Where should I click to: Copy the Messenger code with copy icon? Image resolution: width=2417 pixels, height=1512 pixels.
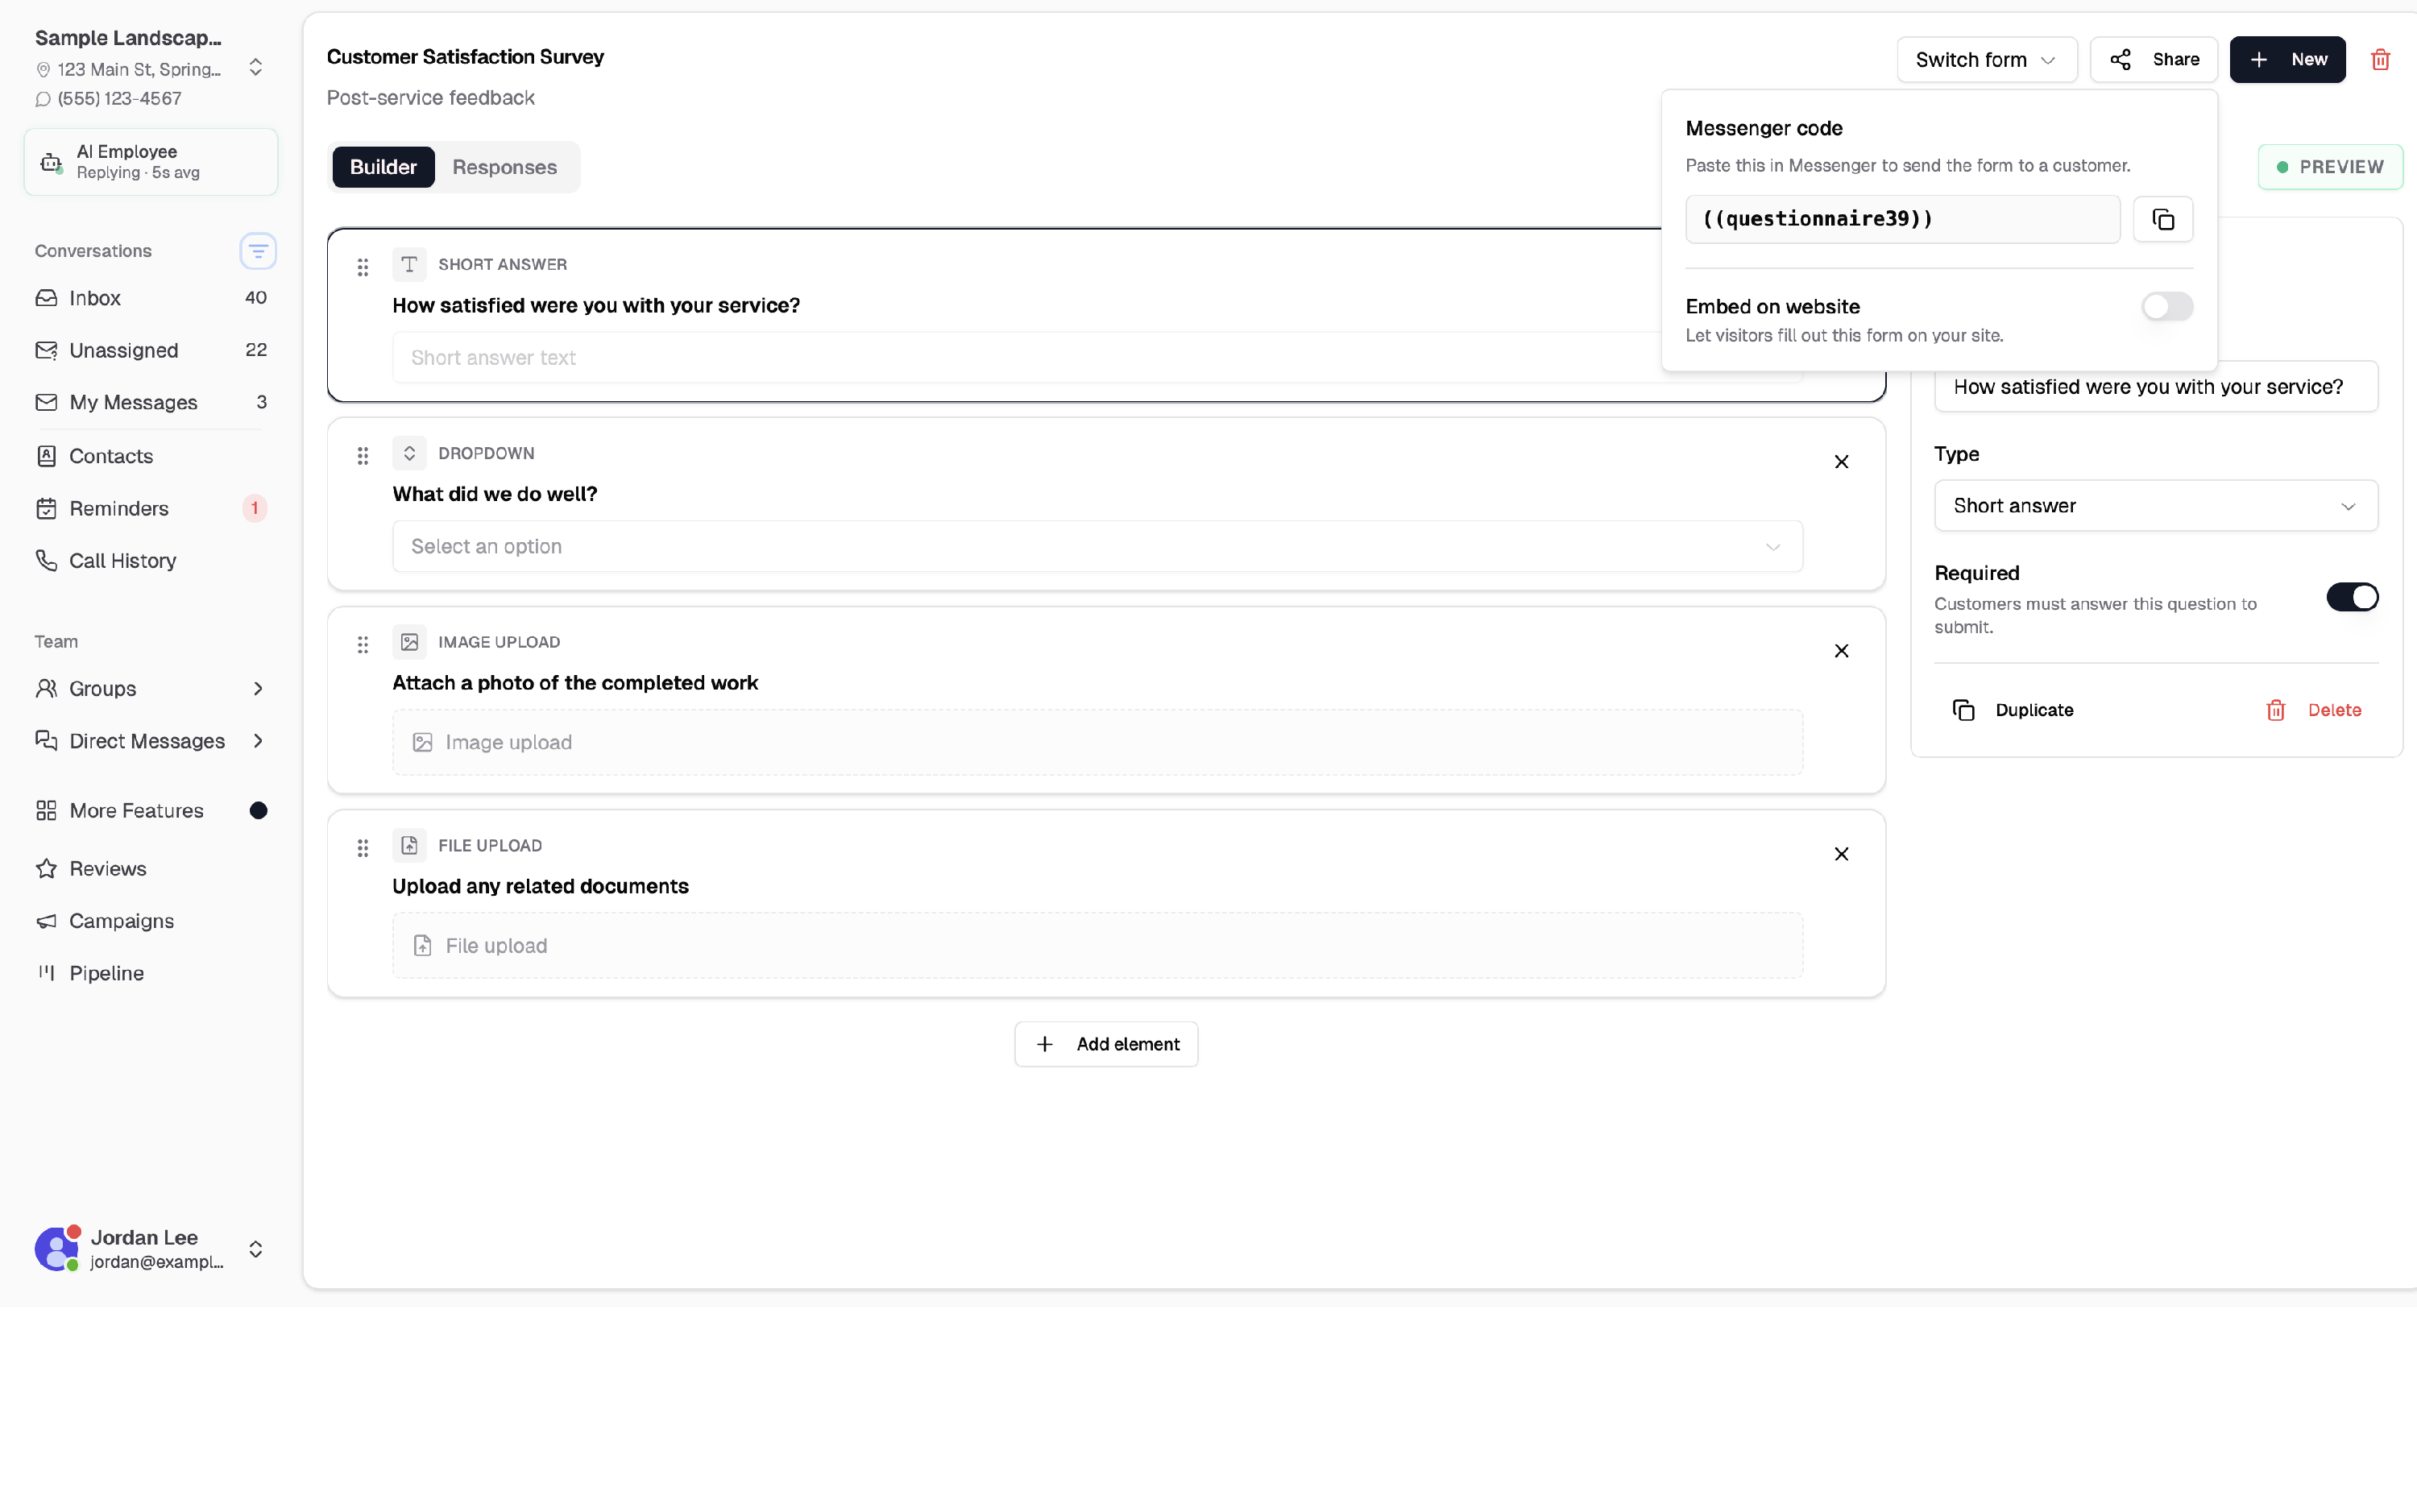[x=2162, y=219]
